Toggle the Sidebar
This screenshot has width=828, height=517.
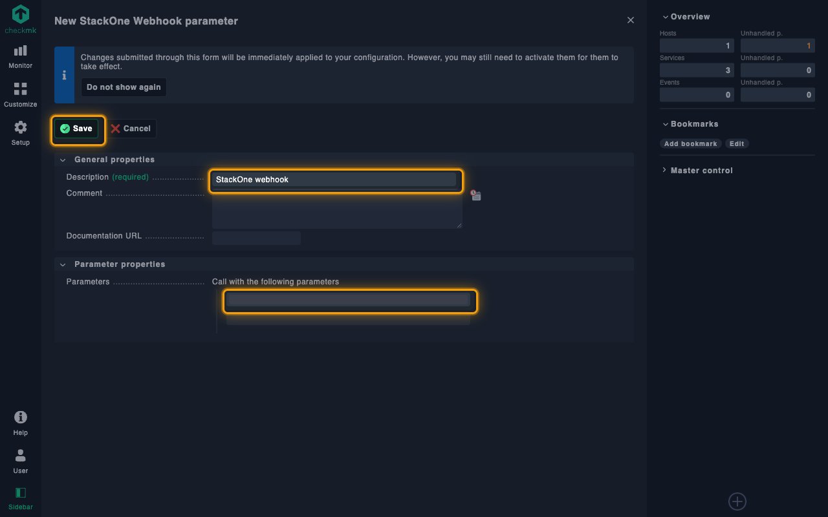[21, 499]
